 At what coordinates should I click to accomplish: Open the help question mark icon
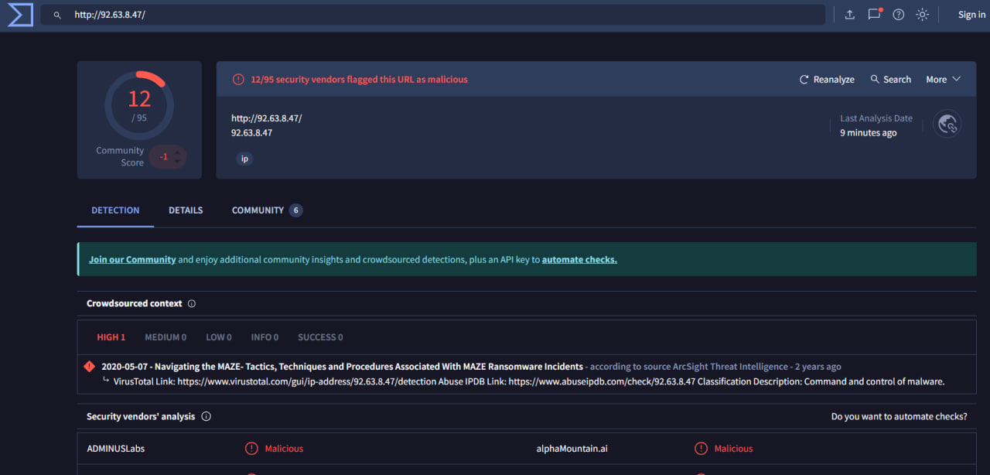click(x=898, y=15)
